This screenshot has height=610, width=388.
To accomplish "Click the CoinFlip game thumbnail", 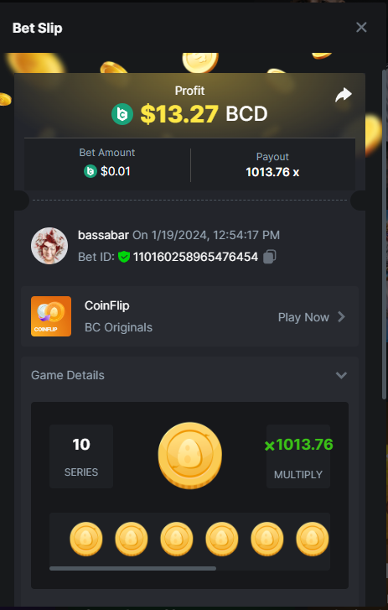I will point(51,316).
